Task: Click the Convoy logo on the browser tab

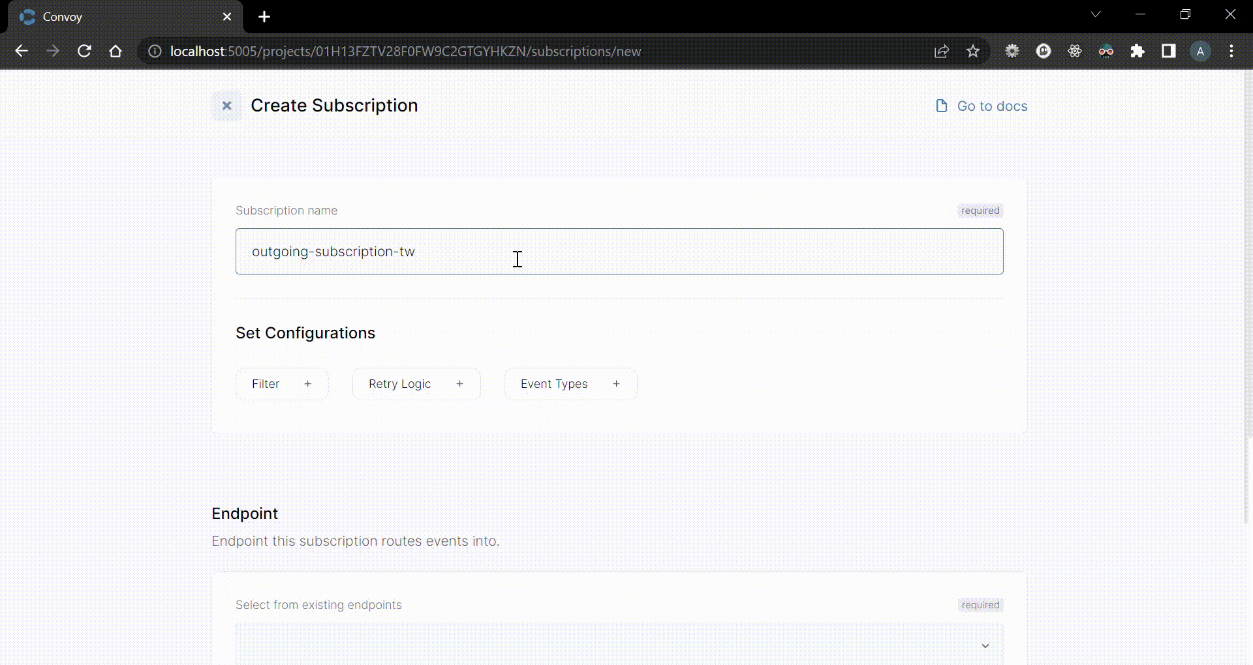Action: pyautogui.click(x=27, y=17)
